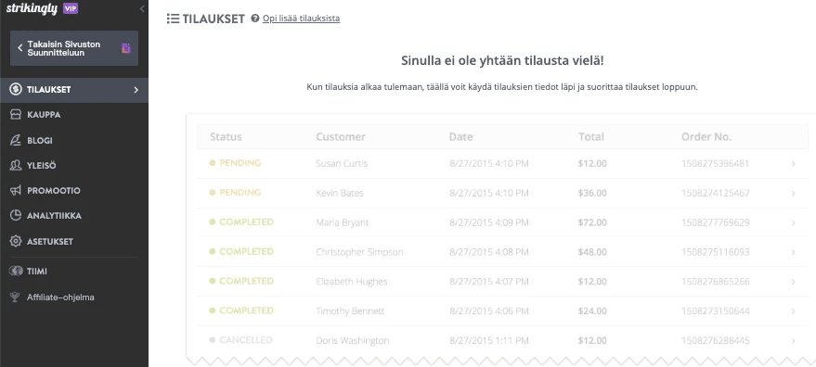Expand the Tilaukset menu arrow

pos(136,90)
